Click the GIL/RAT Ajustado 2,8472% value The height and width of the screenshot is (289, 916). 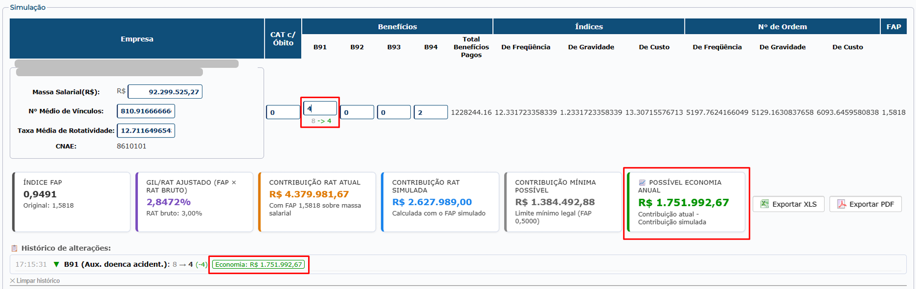click(168, 202)
